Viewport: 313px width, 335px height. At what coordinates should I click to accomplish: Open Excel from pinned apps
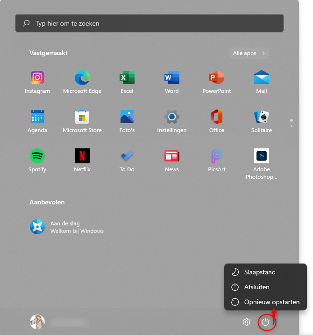[127, 82]
